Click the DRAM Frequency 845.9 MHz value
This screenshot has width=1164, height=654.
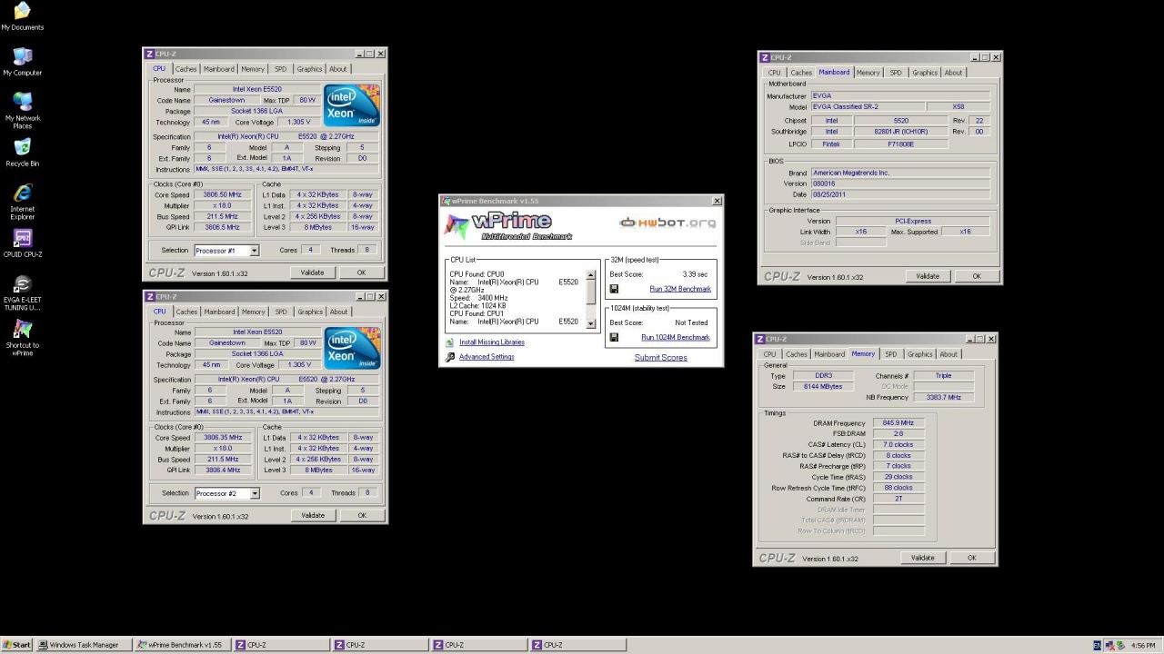click(898, 423)
